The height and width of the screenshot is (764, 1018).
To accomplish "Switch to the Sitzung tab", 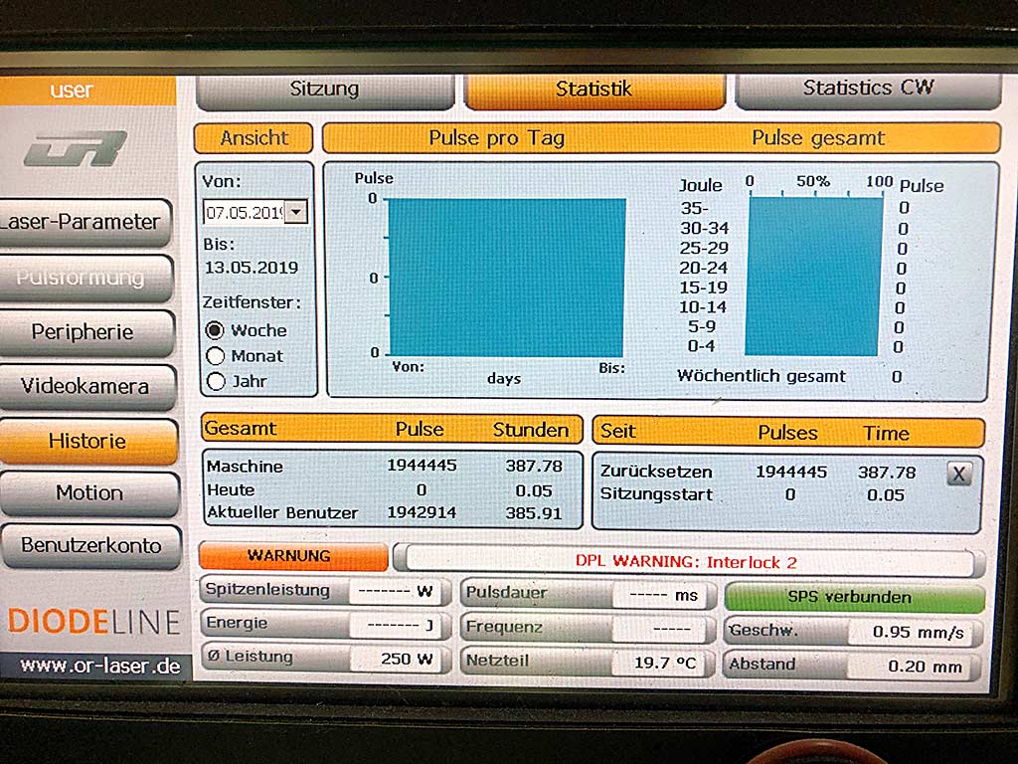I will pyautogui.click(x=324, y=90).
